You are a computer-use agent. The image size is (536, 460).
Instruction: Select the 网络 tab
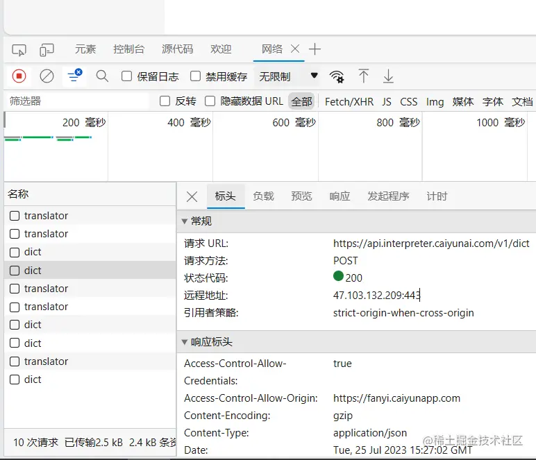[x=272, y=49]
